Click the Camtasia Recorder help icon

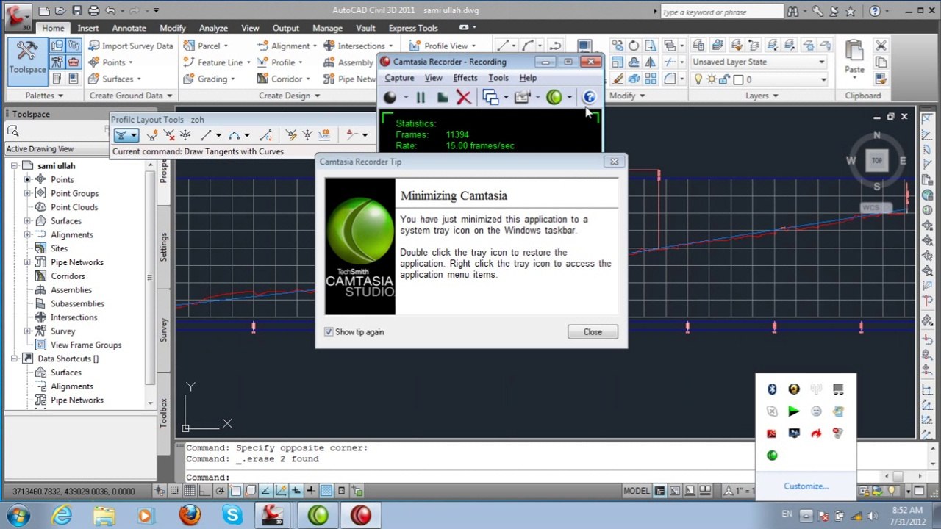click(x=589, y=97)
